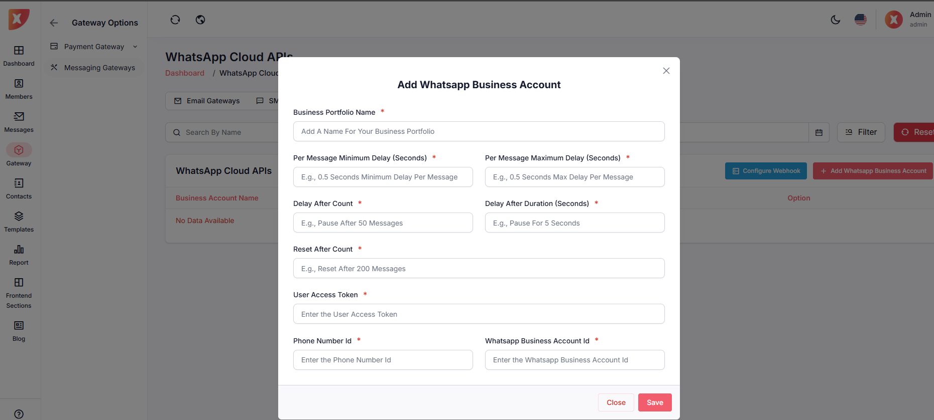Click the Business Portfolio Name field
The image size is (934, 420).
pyautogui.click(x=479, y=131)
